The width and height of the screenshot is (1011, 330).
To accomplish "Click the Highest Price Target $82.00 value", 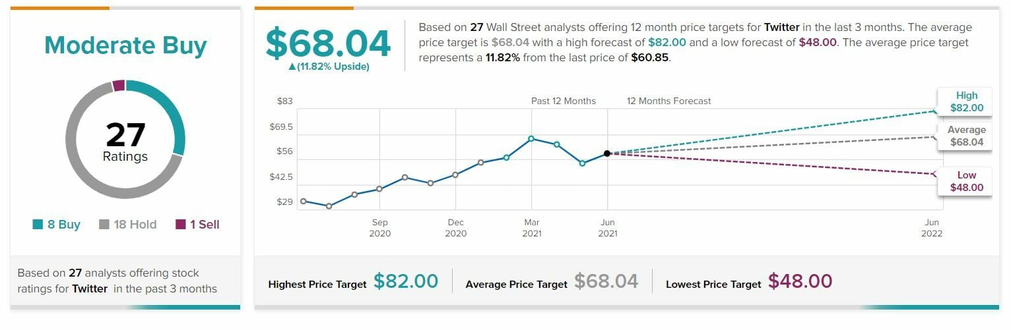I will click(405, 282).
